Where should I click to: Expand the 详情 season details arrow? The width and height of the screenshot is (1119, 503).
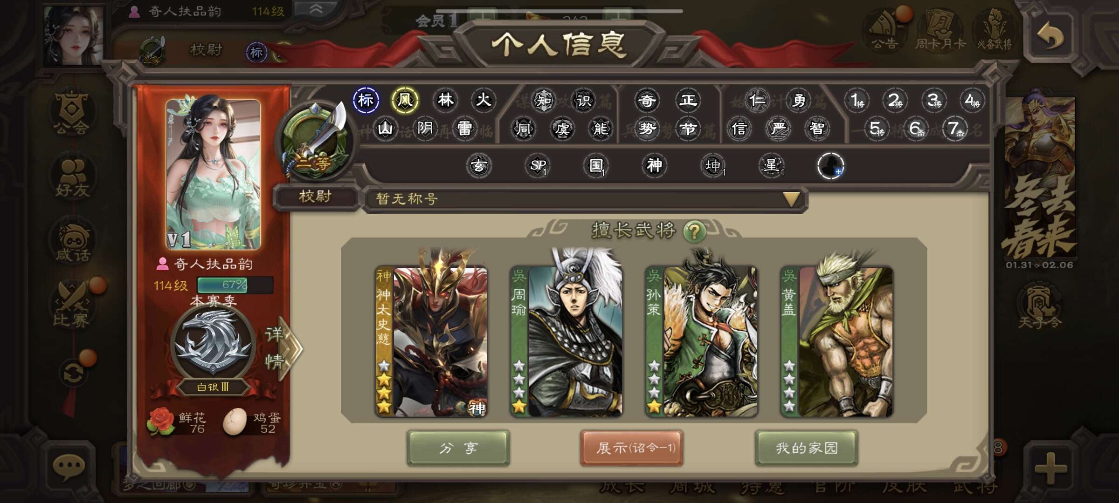click(283, 348)
